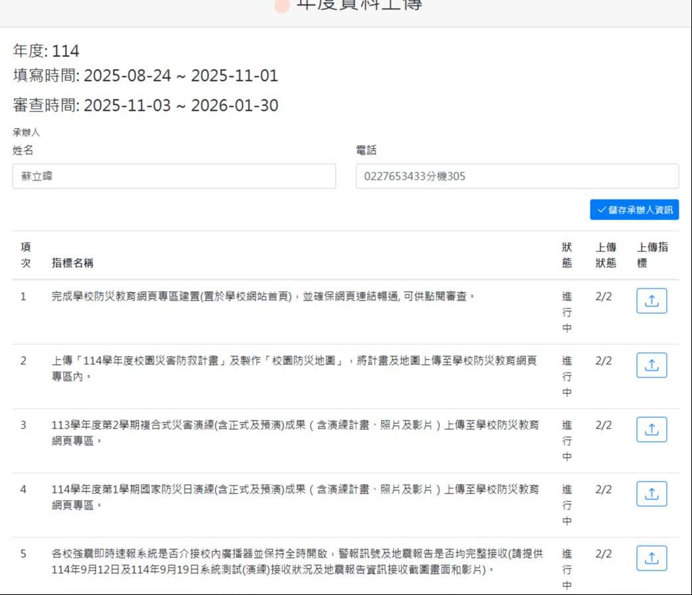Click the 上傳狀態 column header
The height and width of the screenshot is (595, 692).
tap(605, 255)
